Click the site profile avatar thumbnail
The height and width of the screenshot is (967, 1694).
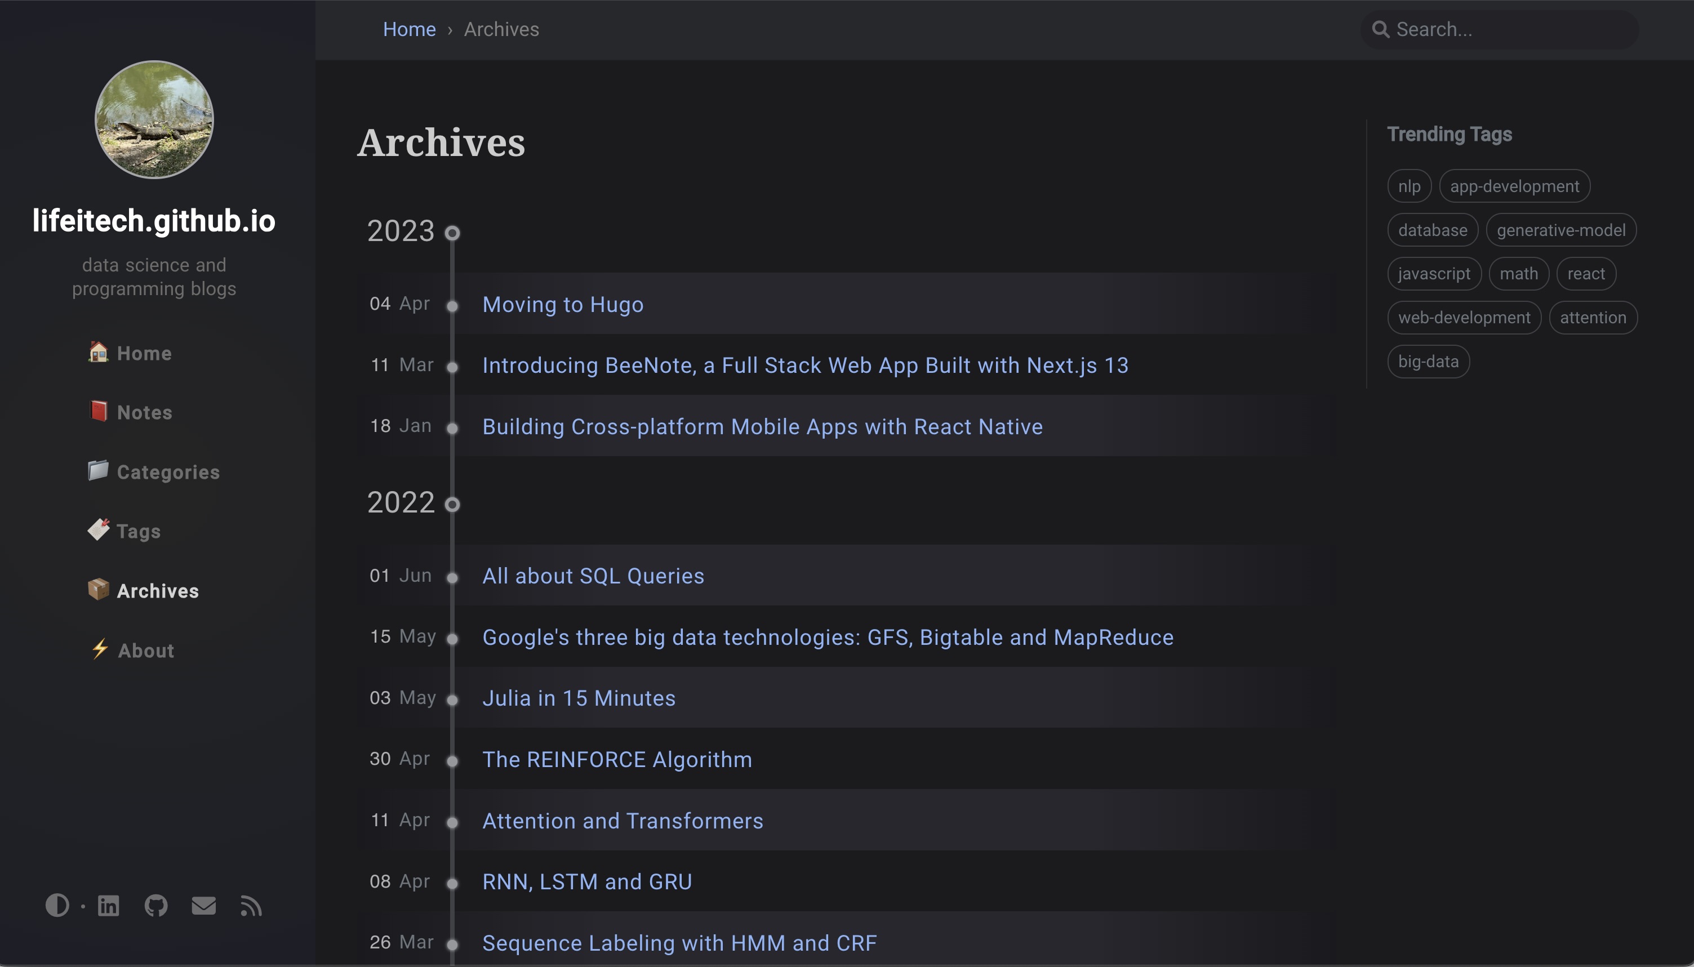pos(154,120)
